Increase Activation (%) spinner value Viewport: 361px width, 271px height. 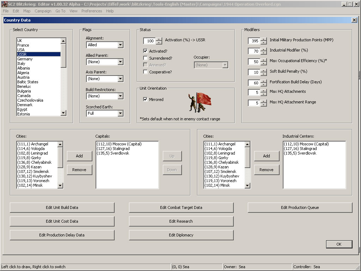[x=159, y=39]
